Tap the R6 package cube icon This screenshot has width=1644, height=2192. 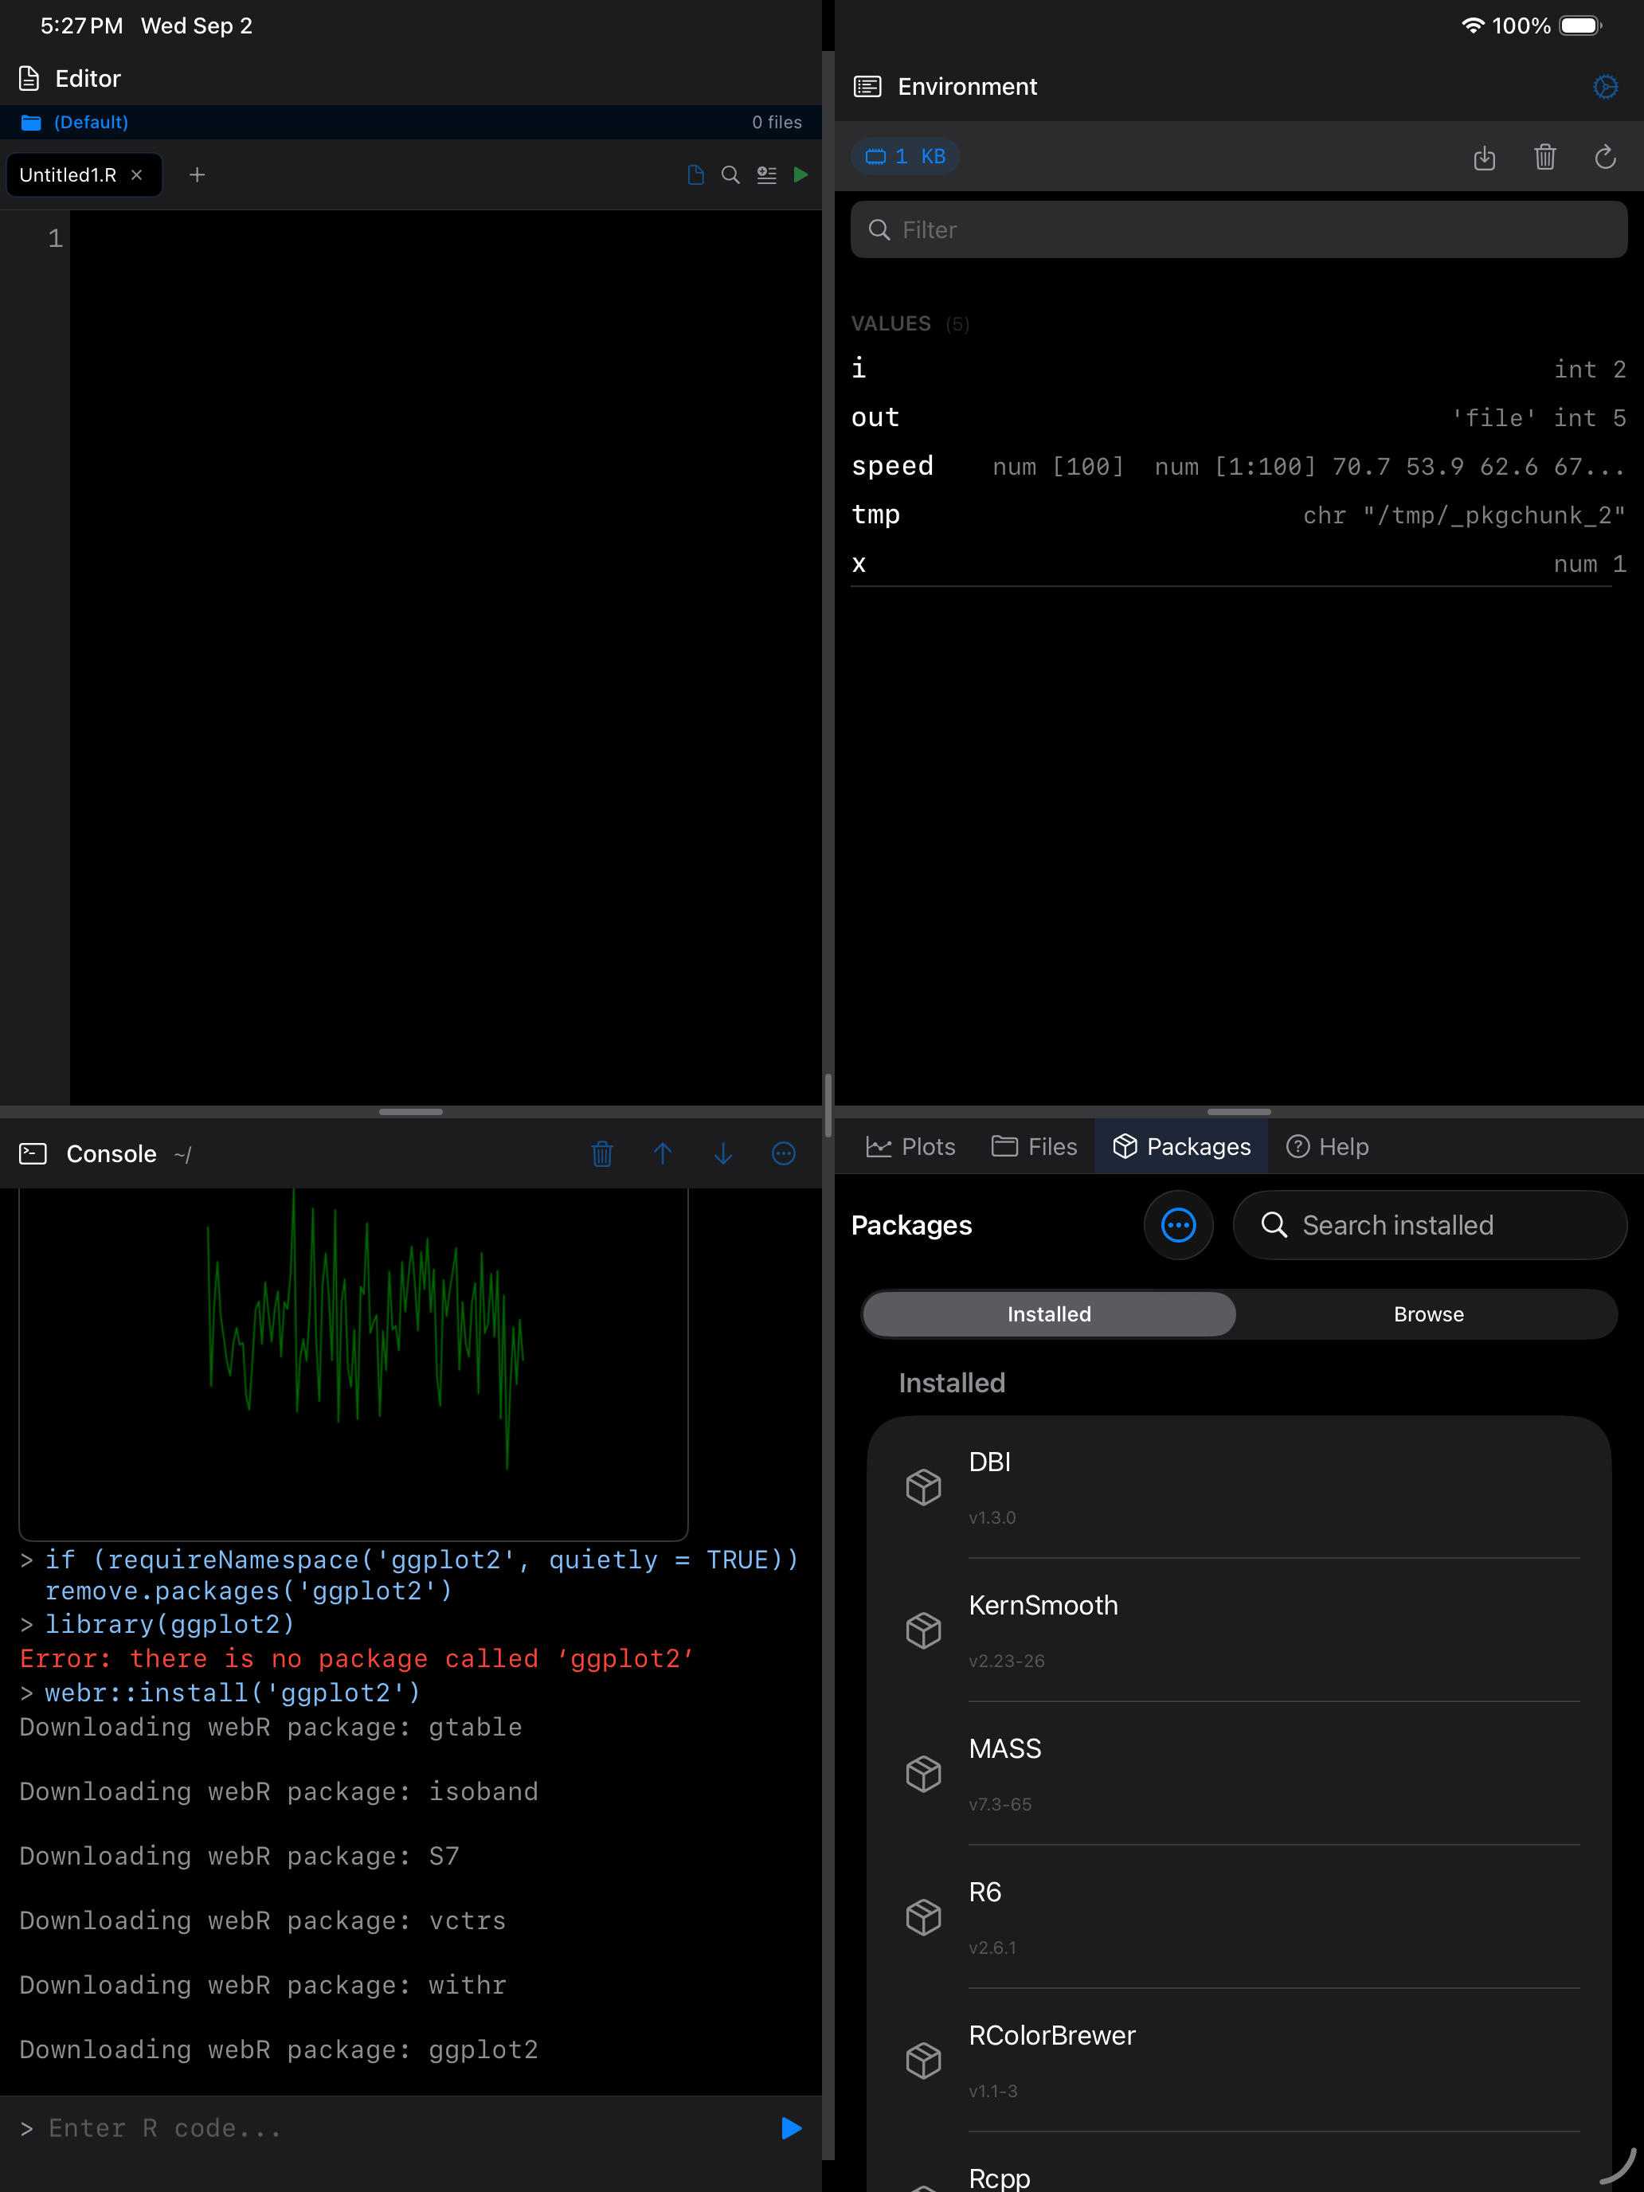click(922, 1917)
